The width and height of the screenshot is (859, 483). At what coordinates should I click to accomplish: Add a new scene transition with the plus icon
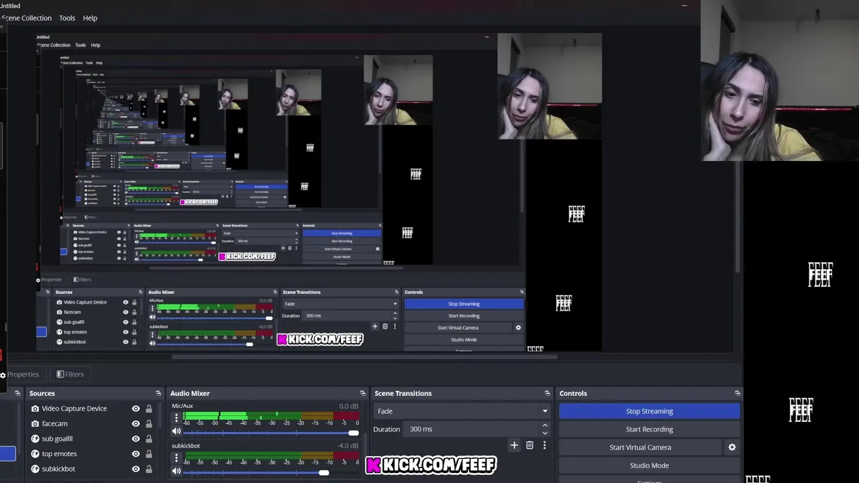pos(514,445)
